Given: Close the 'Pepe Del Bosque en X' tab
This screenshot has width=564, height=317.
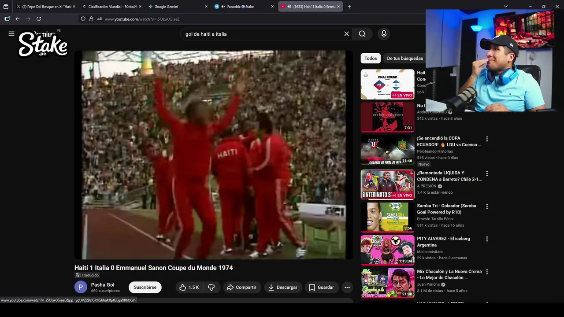Looking at the screenshot, I should 74,7.
